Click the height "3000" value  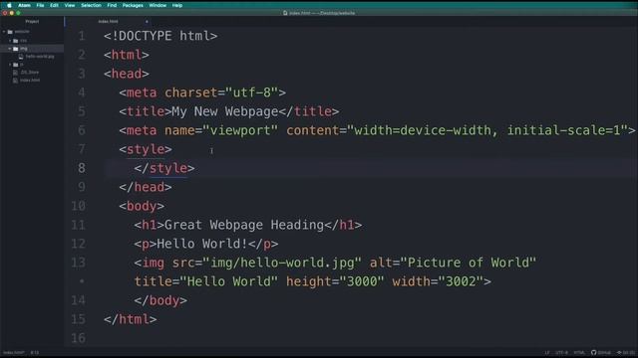coord(362,281)
